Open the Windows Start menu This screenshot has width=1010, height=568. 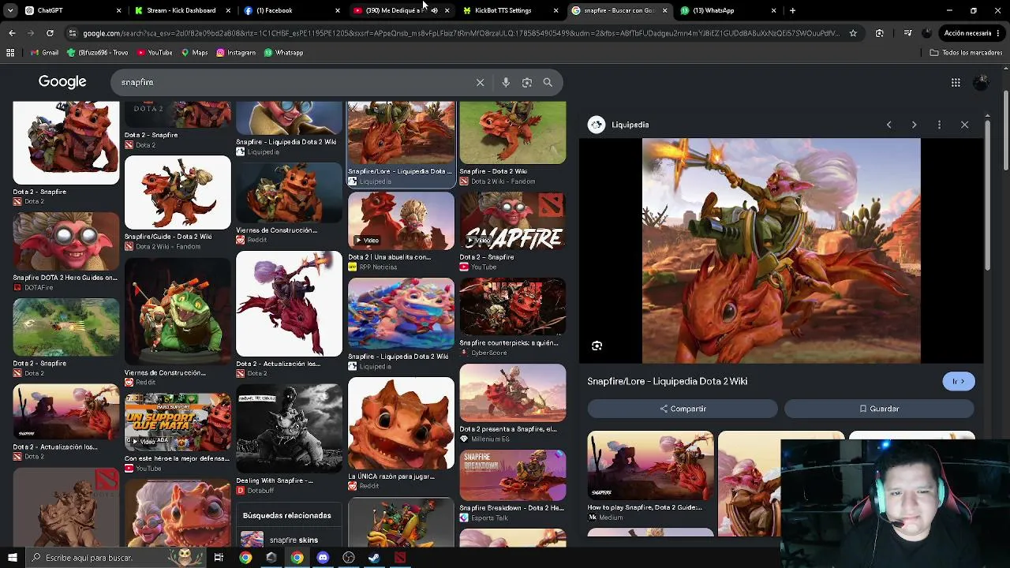(12, 558)
